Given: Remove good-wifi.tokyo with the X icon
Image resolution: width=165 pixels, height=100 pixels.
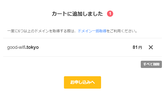Looking at the screenshot, I should click(x=151, y=47).
